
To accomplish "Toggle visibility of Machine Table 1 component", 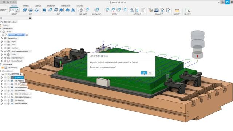I will (x=5, y=61).
